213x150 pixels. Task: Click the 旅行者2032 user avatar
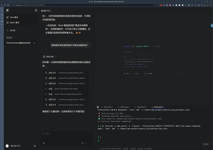7,146
